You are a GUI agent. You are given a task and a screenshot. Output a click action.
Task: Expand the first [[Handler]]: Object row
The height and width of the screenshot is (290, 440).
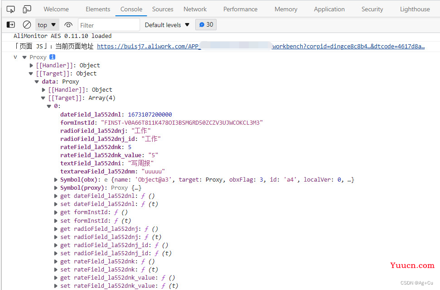31,65
